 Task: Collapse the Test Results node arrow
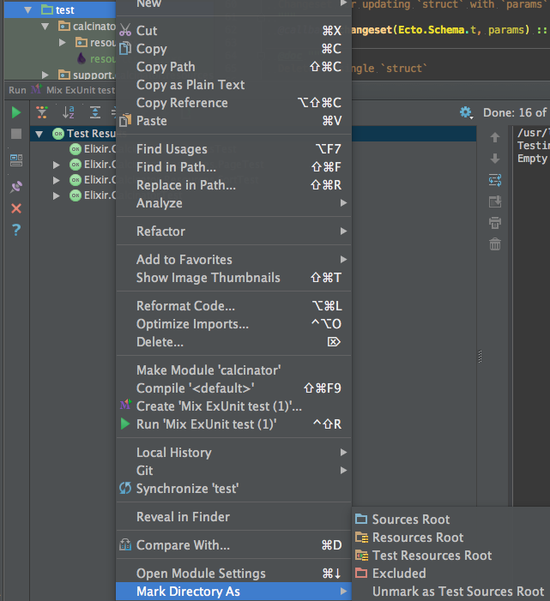coord(39,134)
